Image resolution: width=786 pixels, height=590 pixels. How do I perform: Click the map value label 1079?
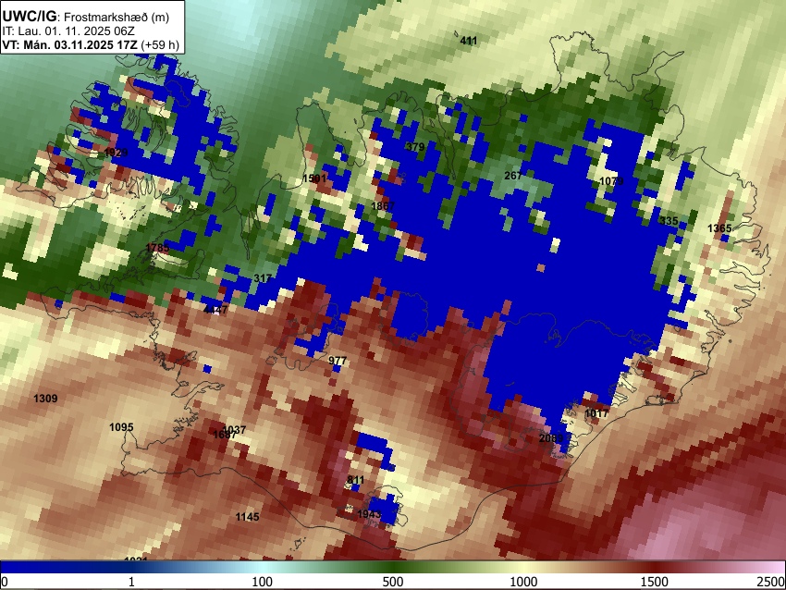pos(611,181)
